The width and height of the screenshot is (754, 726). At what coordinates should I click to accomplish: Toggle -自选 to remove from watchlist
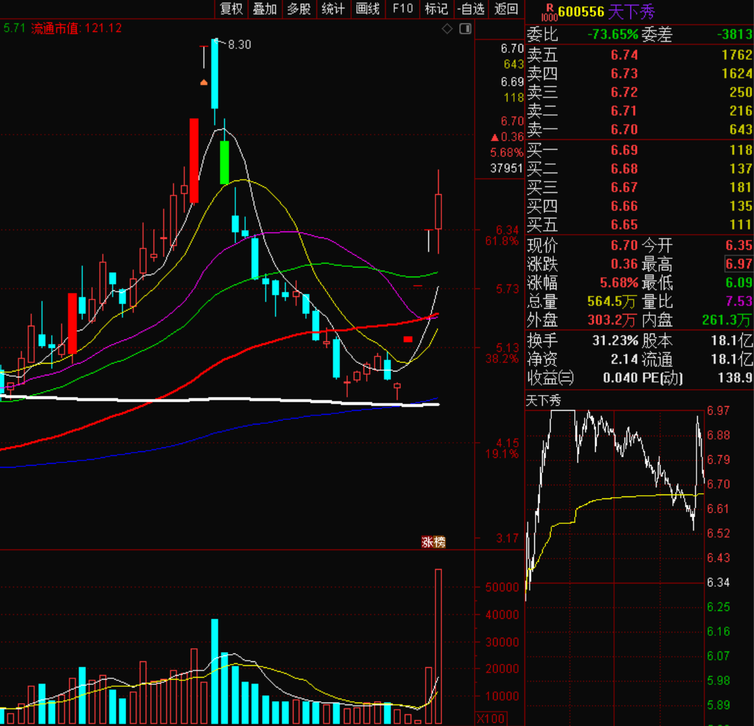[x=471, y=9]
